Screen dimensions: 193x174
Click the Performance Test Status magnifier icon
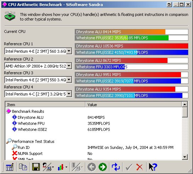click(x=9, y=141)
